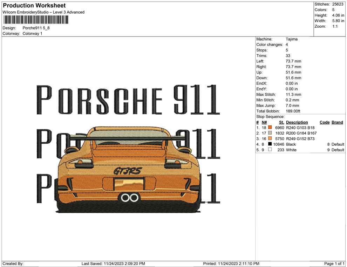347x267 pixels.
Task: Select the beige R200 G184 B167 thread swatch
Action: click(270, 133)
